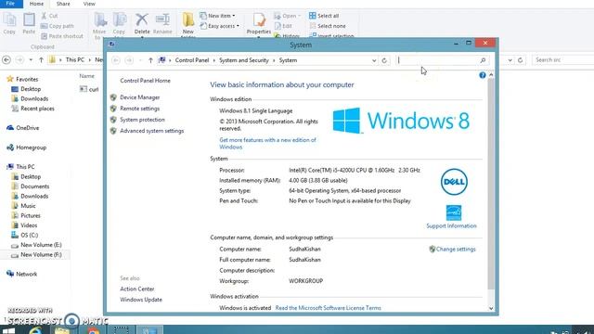Open the File tab in Explorer
Screen dimensions: 594x334
pos(11,4)
